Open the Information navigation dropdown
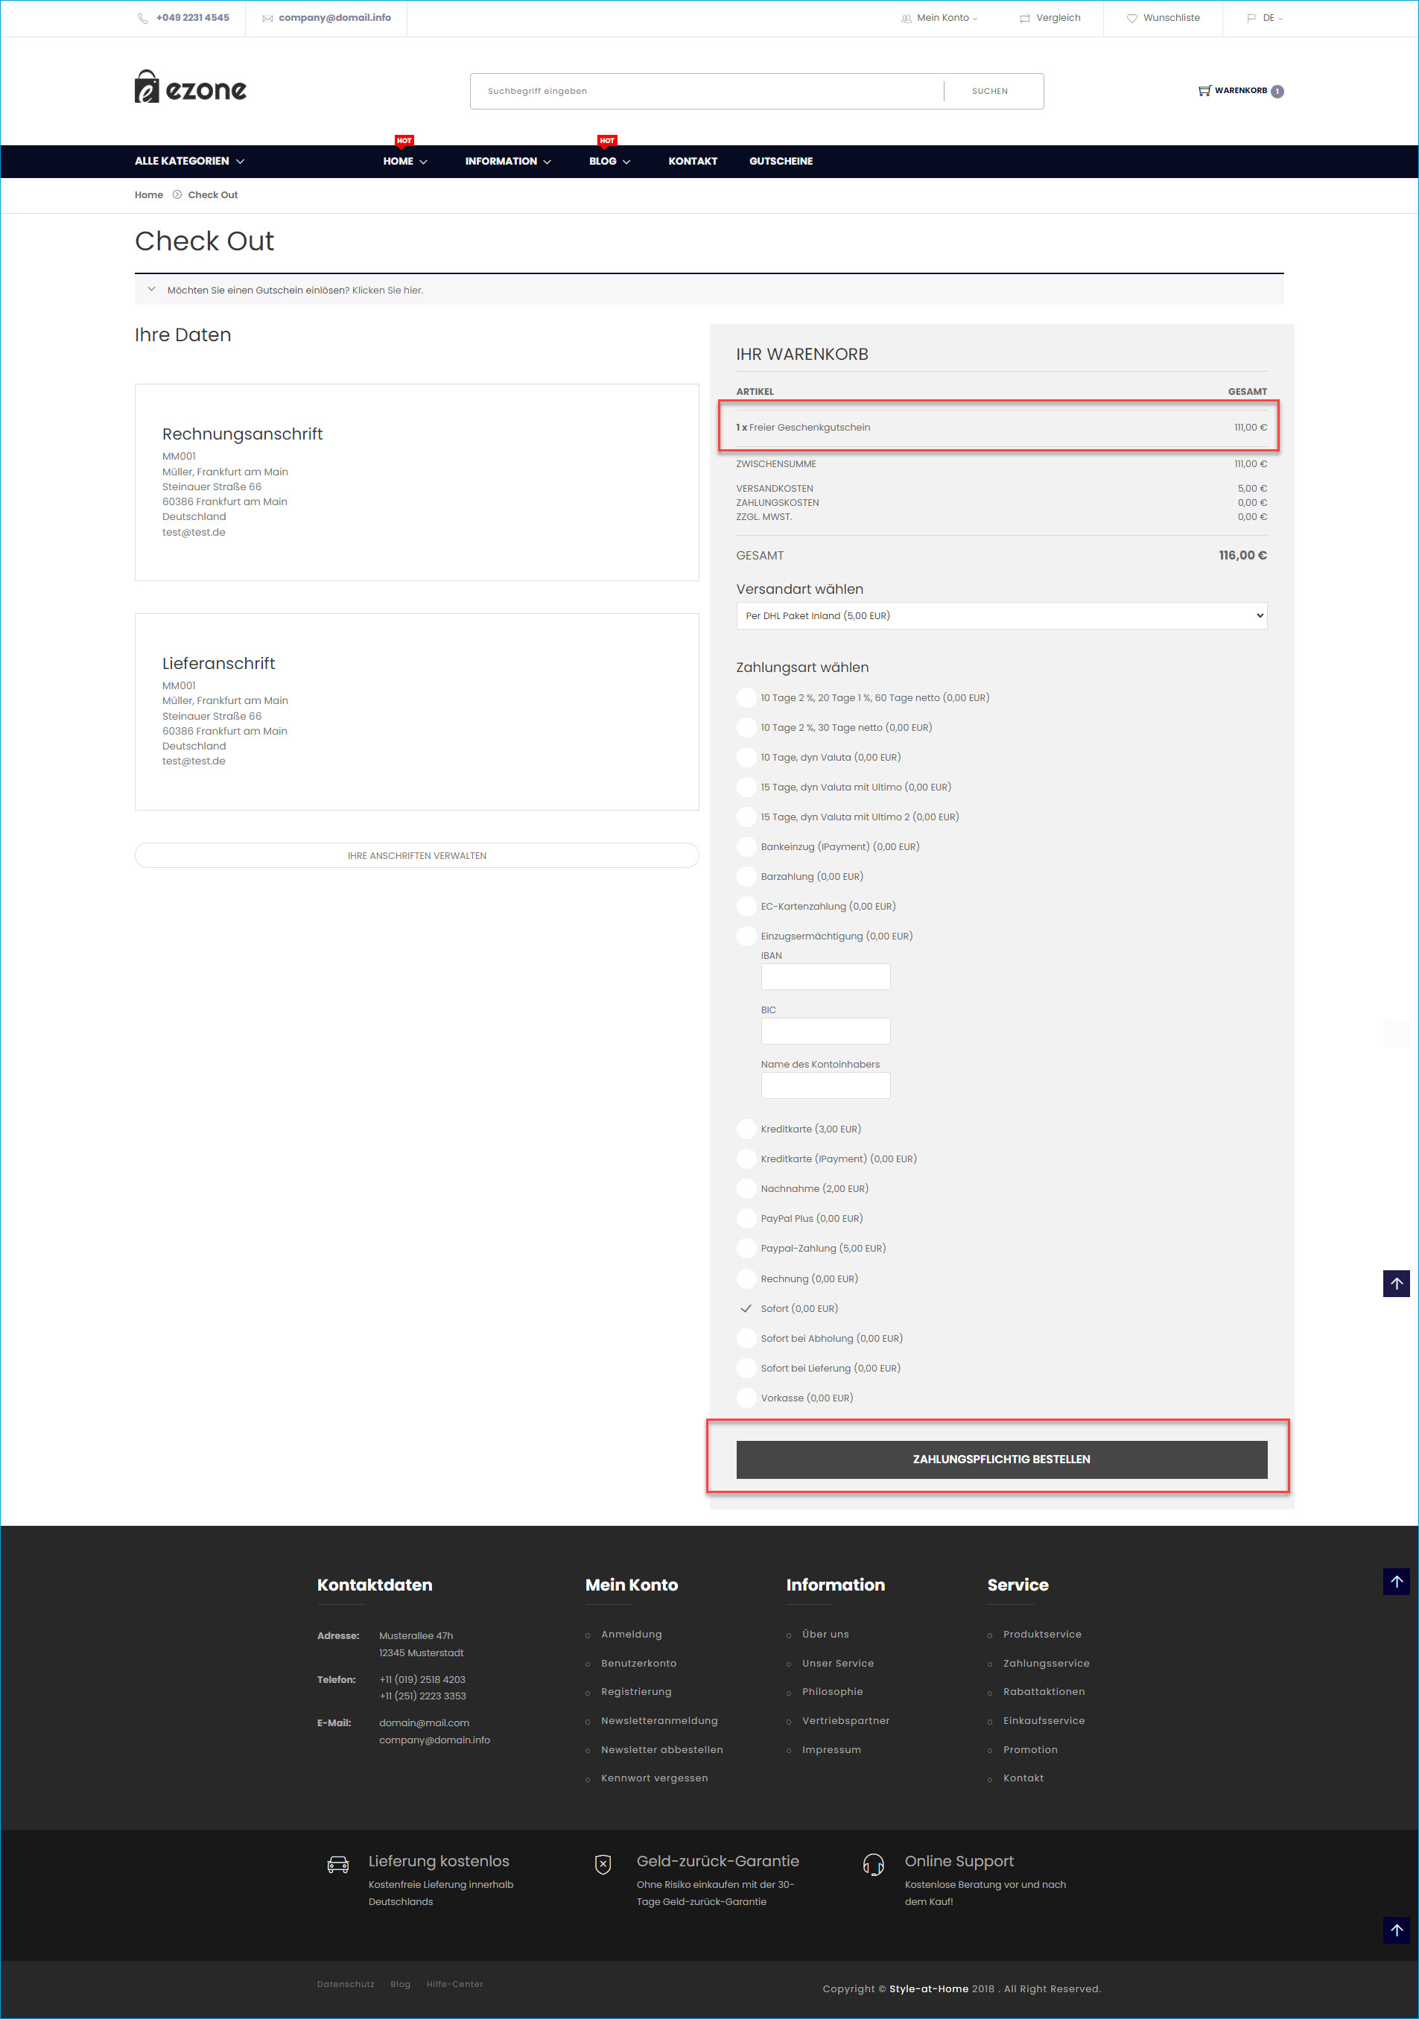This screenshot has height=2019, width=1419. pos(508,162)
